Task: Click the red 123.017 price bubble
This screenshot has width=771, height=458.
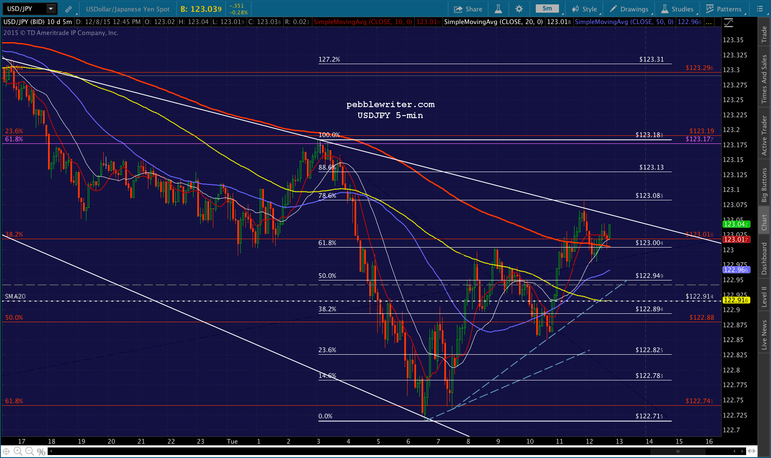Action: [736, 239]
